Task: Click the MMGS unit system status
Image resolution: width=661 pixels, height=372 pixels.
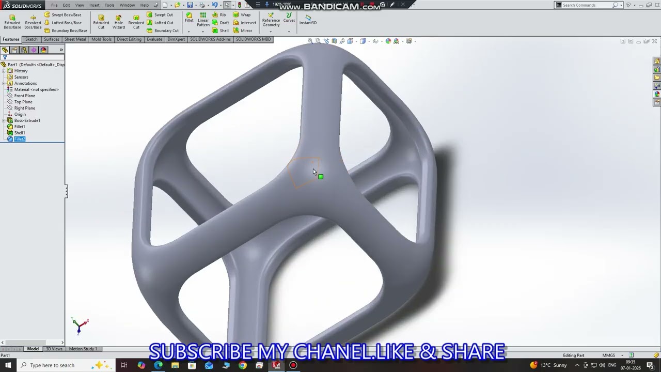Action: (x=608, y=355)
